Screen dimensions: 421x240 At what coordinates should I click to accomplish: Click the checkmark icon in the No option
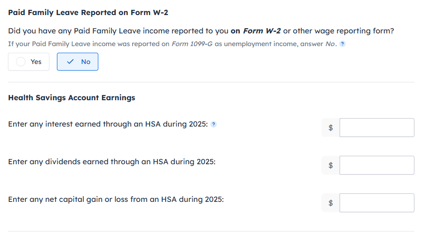pyautogui.click(x=71, y=62)
